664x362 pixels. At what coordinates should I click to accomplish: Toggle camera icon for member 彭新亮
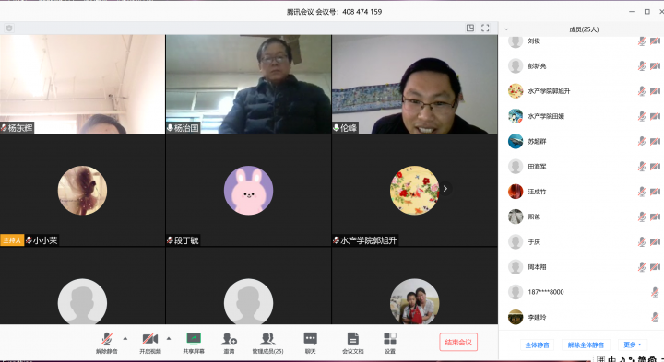coord(655,66)
